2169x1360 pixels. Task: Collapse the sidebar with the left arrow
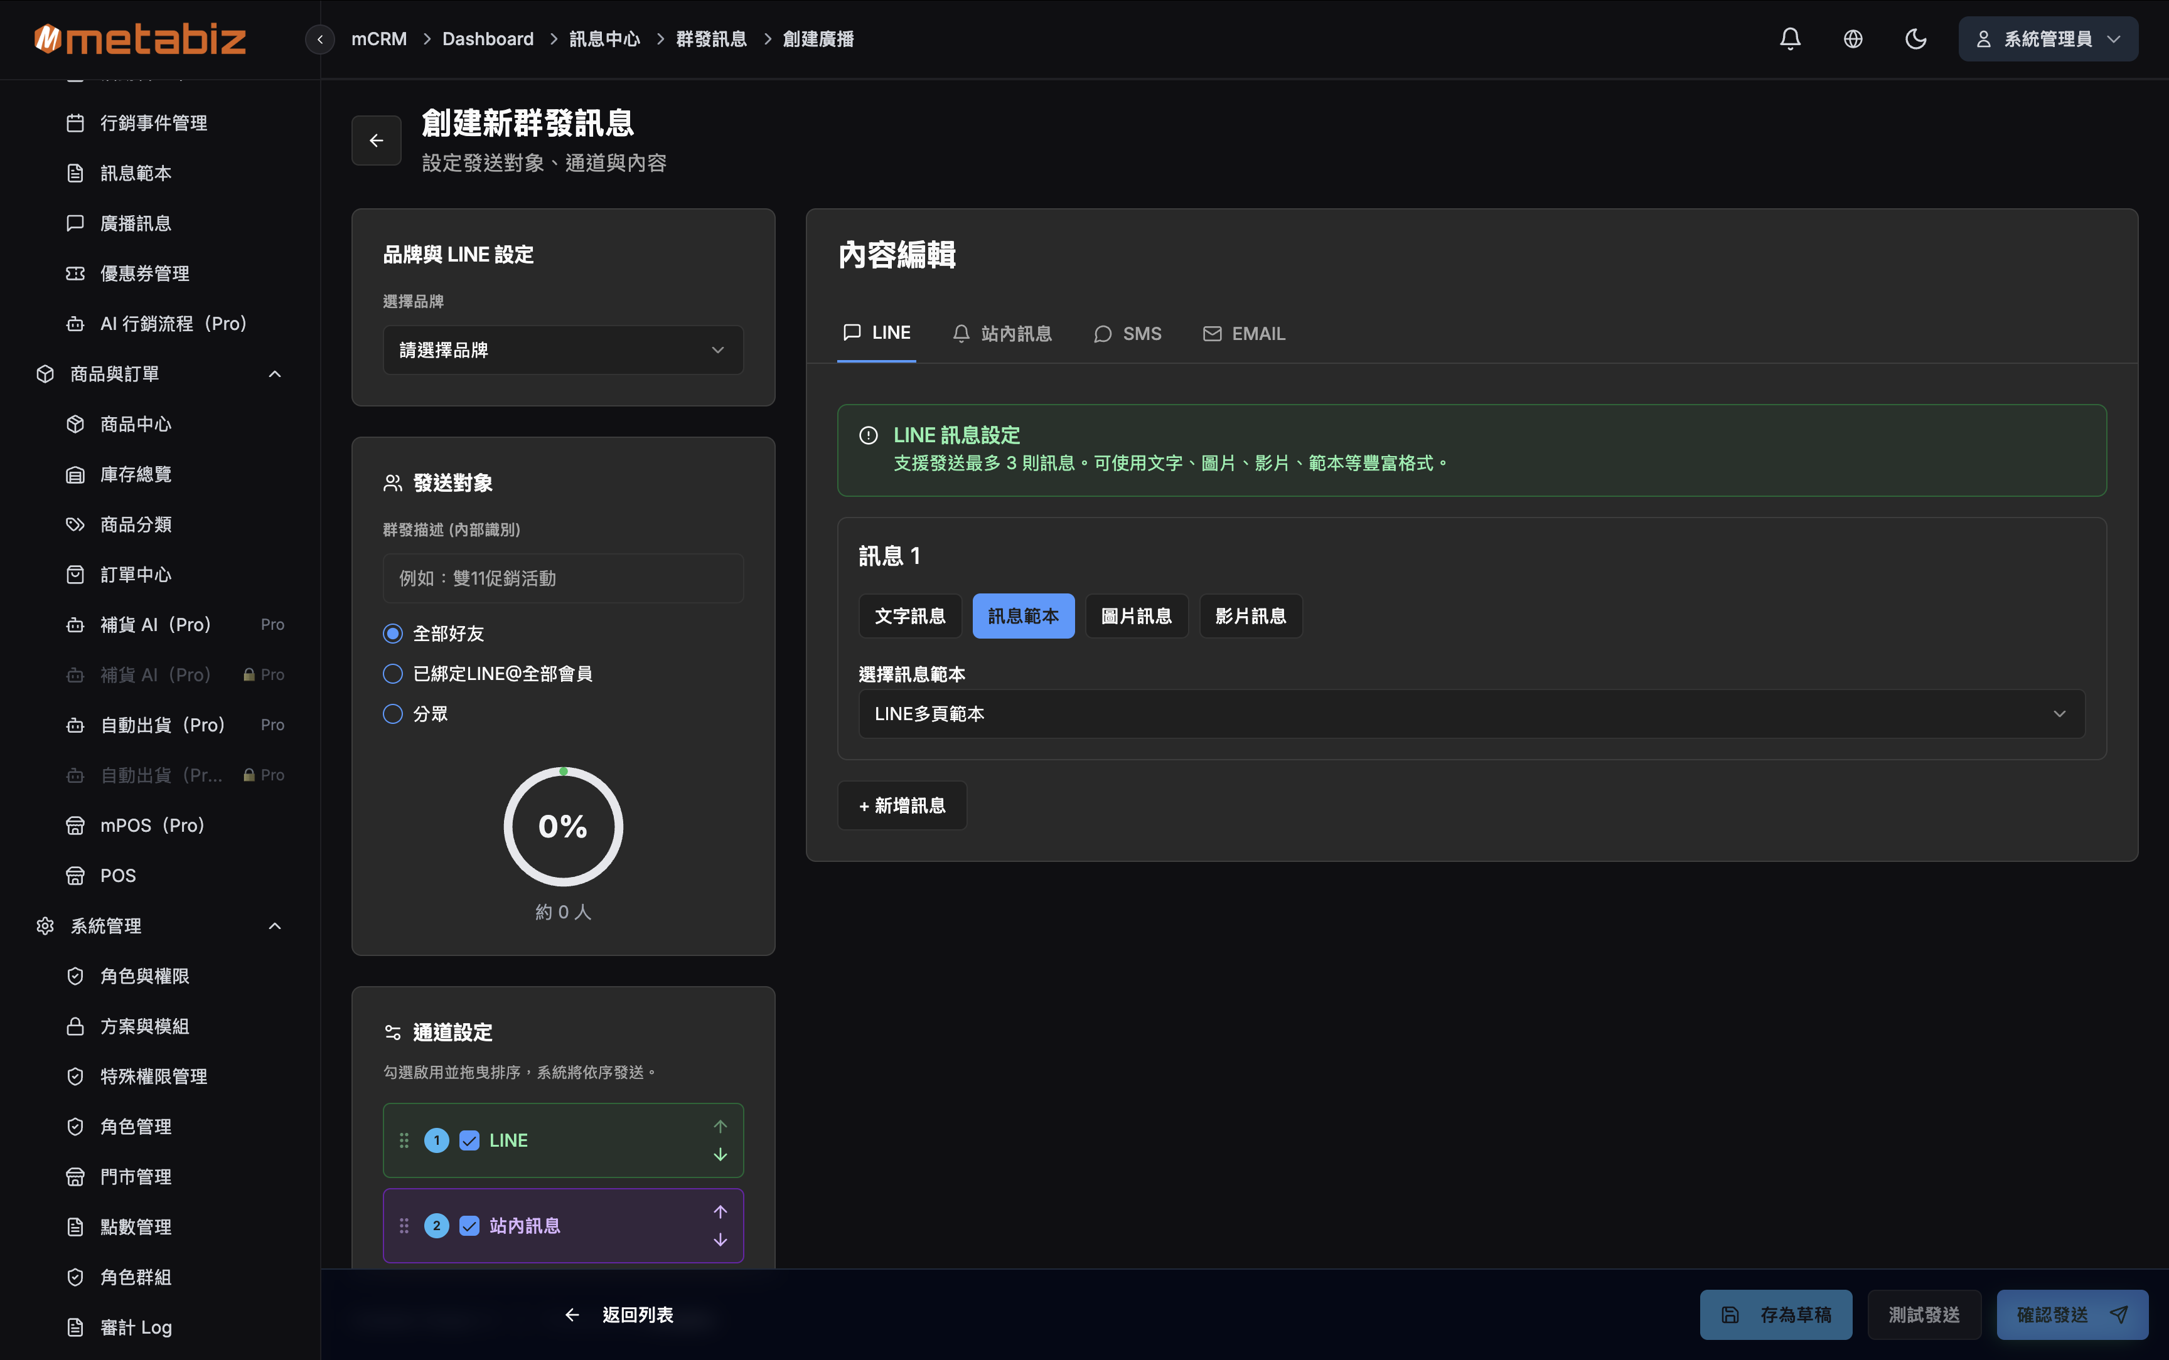[319, 39]
